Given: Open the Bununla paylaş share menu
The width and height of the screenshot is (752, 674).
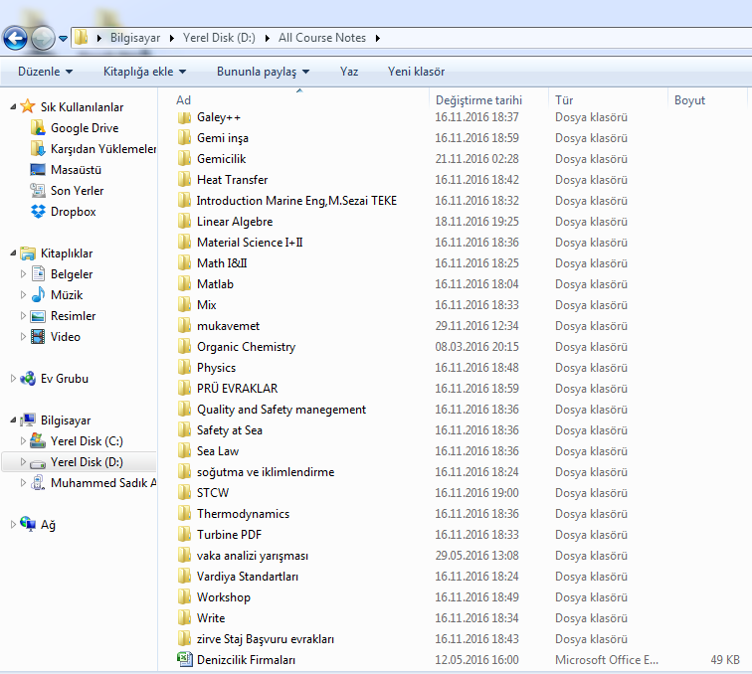Looking at the screenshot, I should (x=263, y=72).
